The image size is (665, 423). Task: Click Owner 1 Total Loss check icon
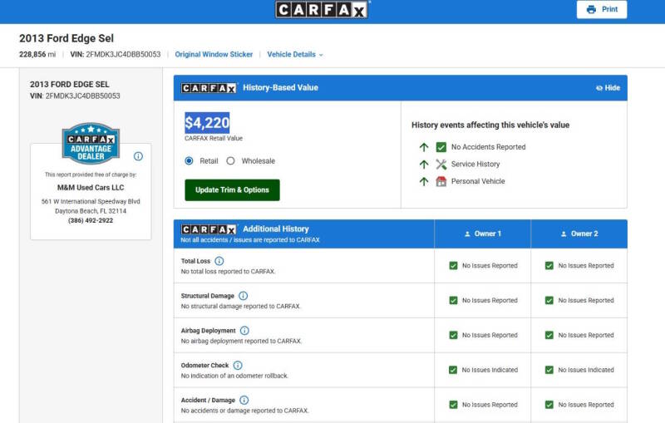pyautogui.click(x=453, y=266)
